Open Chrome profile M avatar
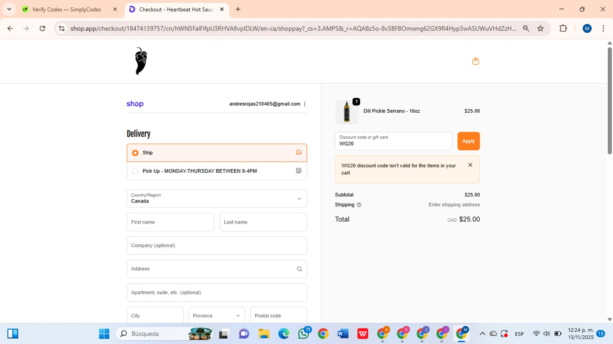 tap(587, 29)
